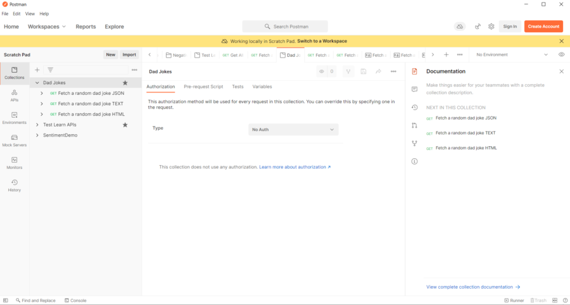Expand the SentimentDemo collection

tap(37, 135)
